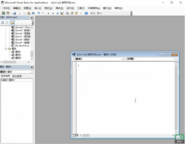This screenshot has height=144, width=185.
Task: Open VBA Help question mark icon
Action: (x=86, y=13)
